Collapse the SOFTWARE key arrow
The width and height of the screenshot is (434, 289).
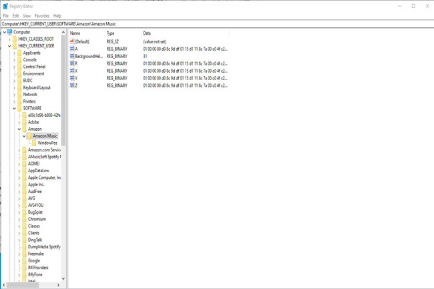[15, 108]
